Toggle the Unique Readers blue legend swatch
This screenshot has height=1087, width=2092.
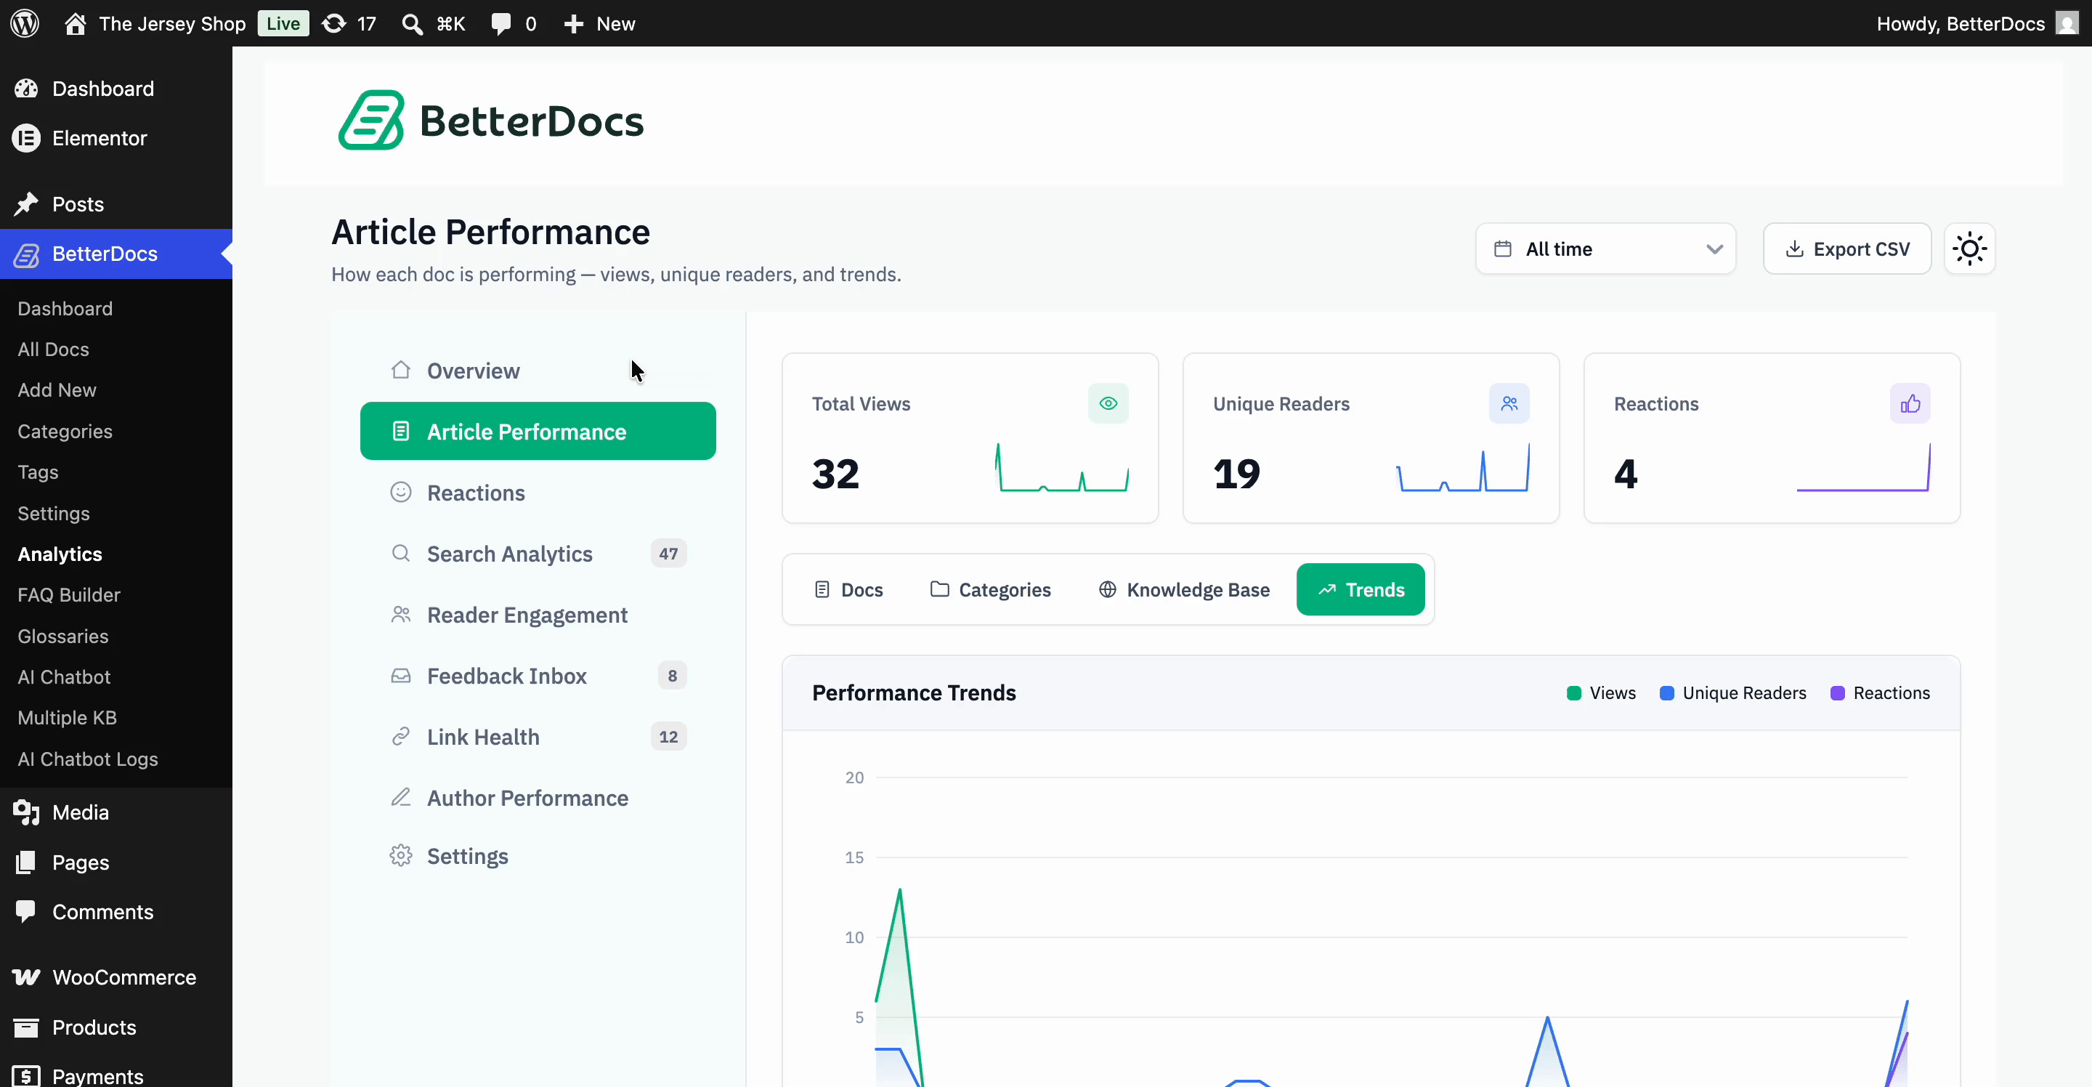point(1666,693)
